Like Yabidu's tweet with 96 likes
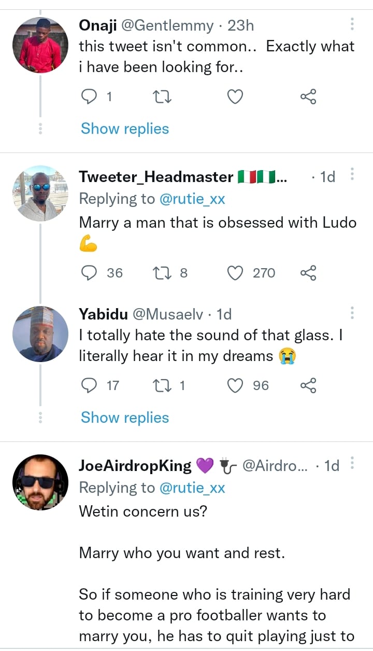Viewport: 373px width, 651px height. [236, 385]
